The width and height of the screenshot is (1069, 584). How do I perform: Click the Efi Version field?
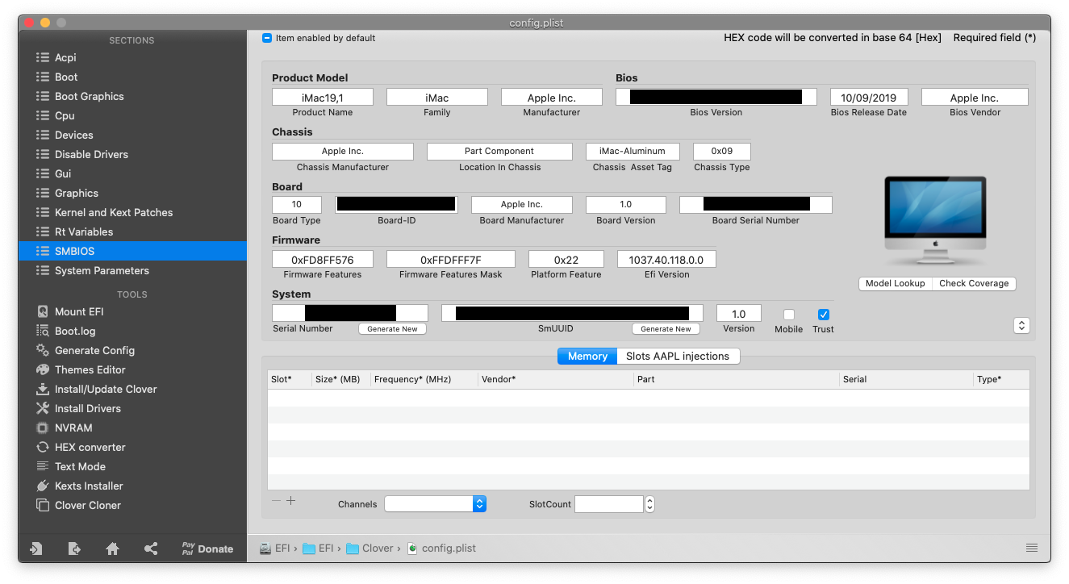coord(666,259)
